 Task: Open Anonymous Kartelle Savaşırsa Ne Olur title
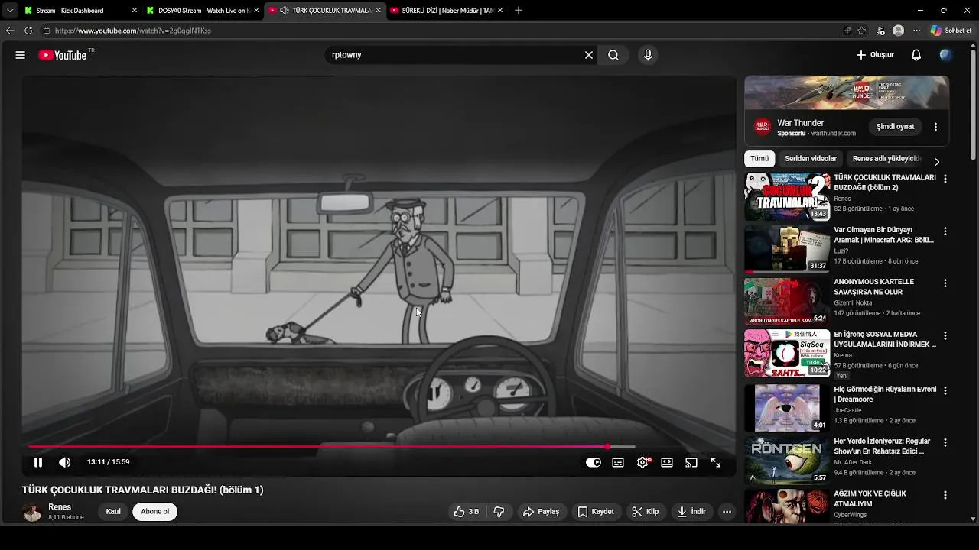tap(873, 286)
